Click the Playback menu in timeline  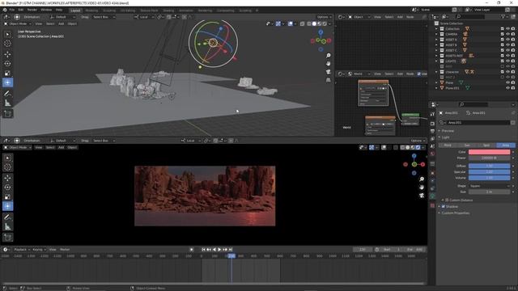[x=22, y=250]
